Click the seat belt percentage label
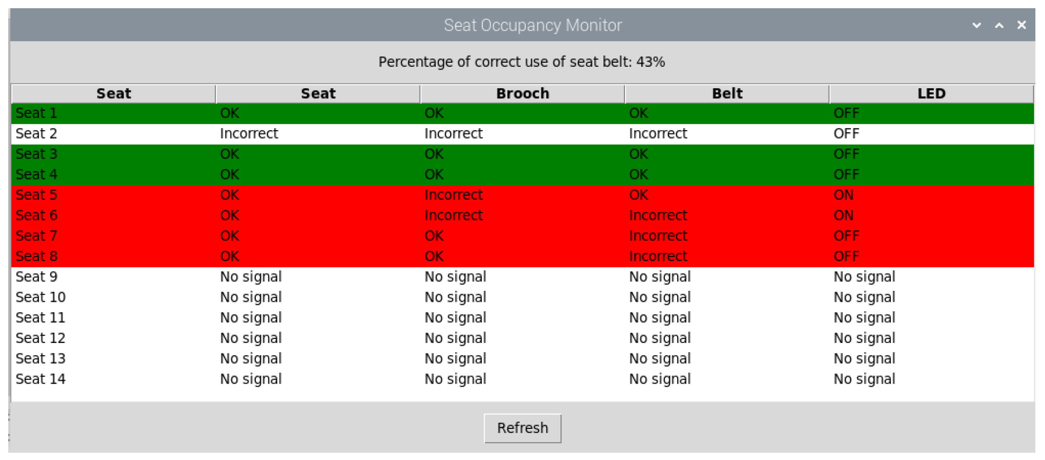Image resolution: width=1045 pixels, height=460 pixels. click(x=522, y=62)
